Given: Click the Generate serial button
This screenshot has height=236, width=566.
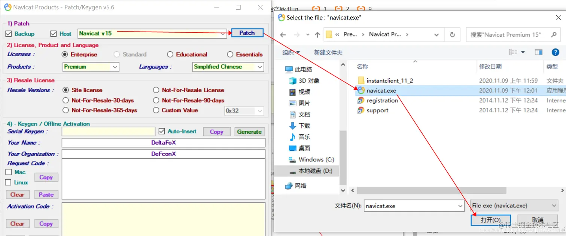Looking at the screenshot, I should click(x=249, y=132).
